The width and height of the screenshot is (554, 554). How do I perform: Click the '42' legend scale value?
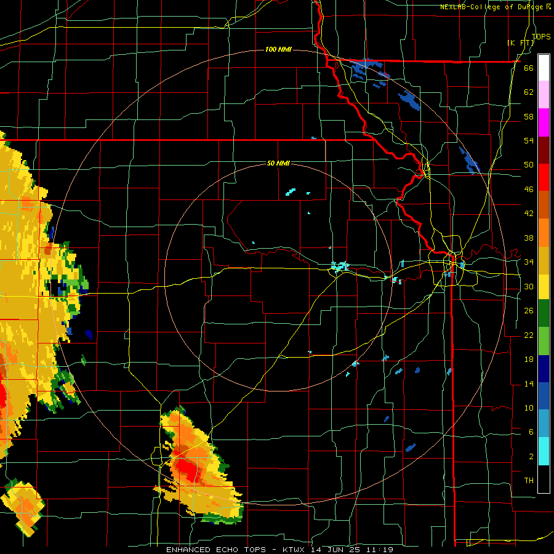coord(529,214)
